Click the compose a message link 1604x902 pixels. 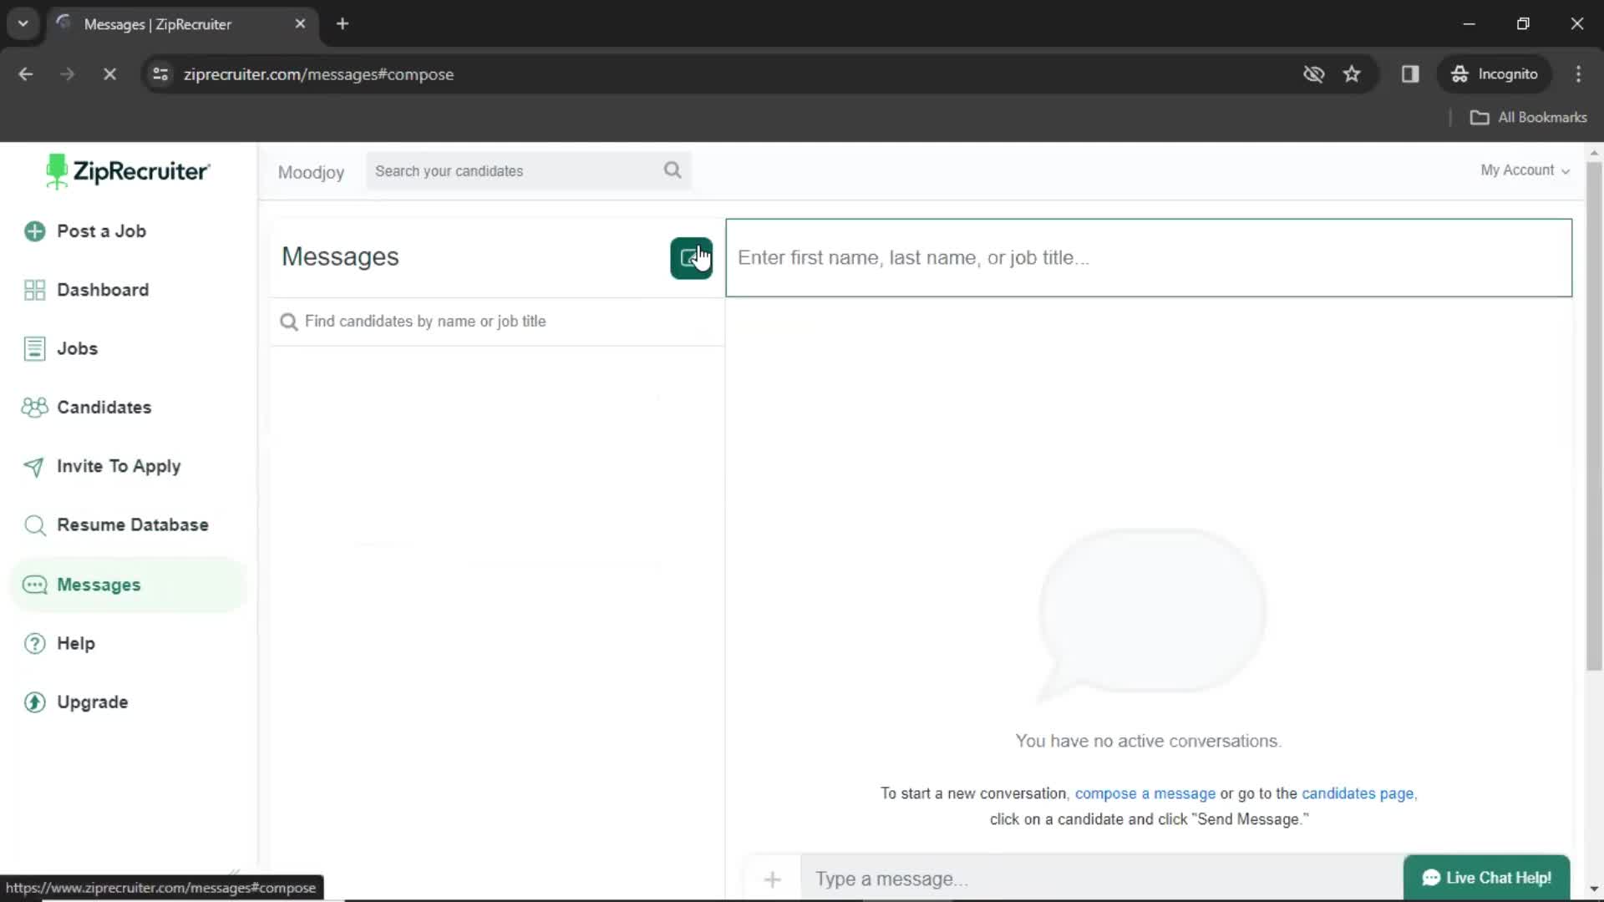tap(1144, 792)
